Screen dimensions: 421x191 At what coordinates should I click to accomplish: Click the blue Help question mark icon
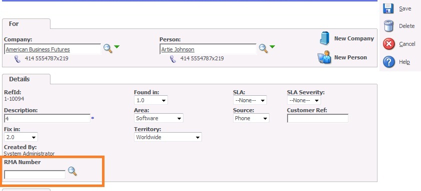point(389,62)
